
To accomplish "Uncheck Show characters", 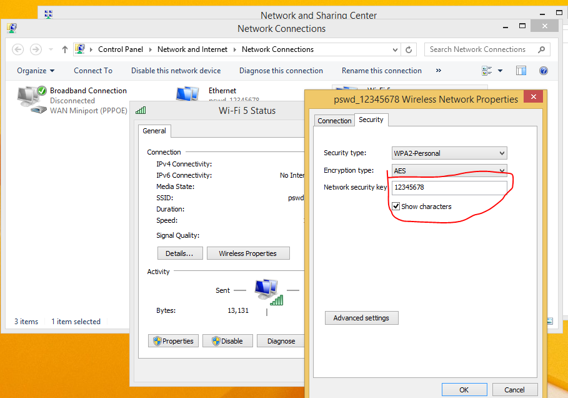I will (x=396, y=206).
